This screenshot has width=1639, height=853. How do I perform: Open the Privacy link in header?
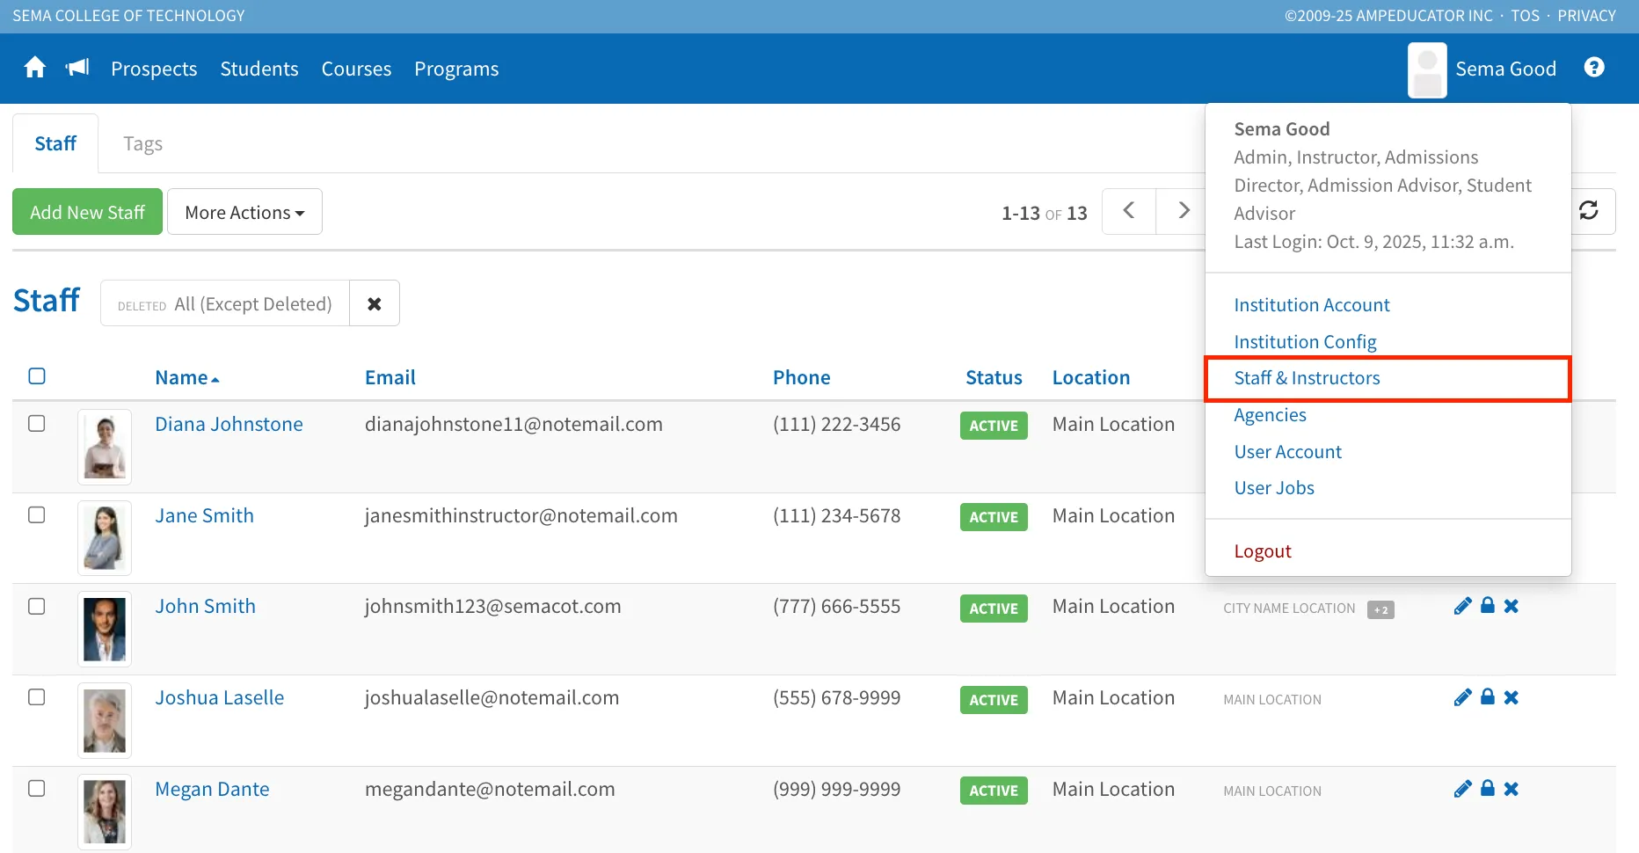(1586, 16)
